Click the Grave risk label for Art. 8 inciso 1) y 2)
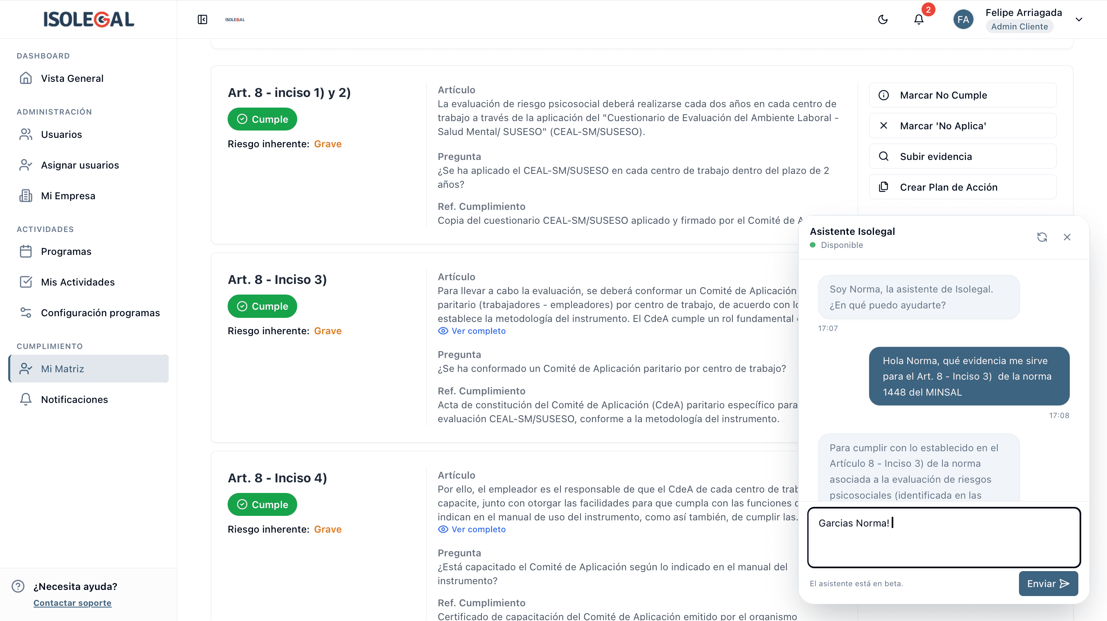Screen dimensions: 1107x621 [x=328, y=144]
